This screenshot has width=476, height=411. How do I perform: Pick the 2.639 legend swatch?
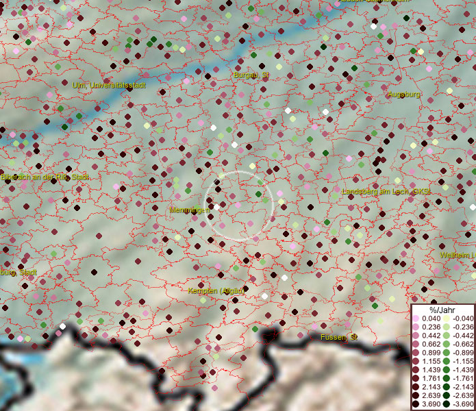click(x=416, y=395)
